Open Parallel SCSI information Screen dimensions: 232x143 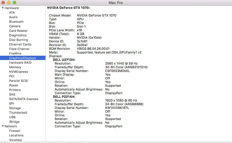coord(18,81)
